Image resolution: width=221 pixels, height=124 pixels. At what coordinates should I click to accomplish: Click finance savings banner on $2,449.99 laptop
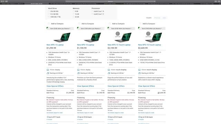coord(152,29)
